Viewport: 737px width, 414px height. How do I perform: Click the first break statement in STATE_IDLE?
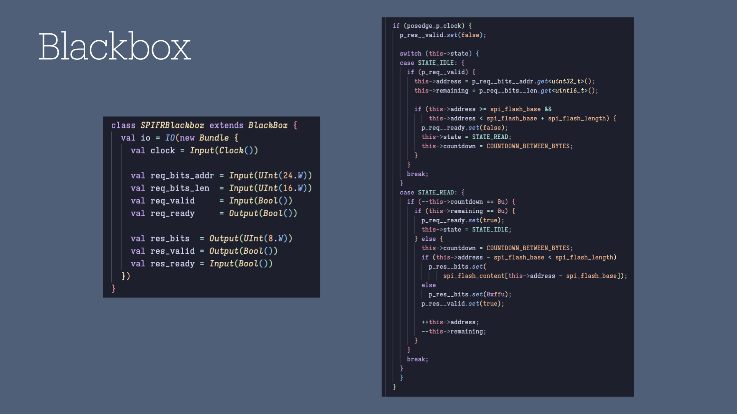click(417, 174)
